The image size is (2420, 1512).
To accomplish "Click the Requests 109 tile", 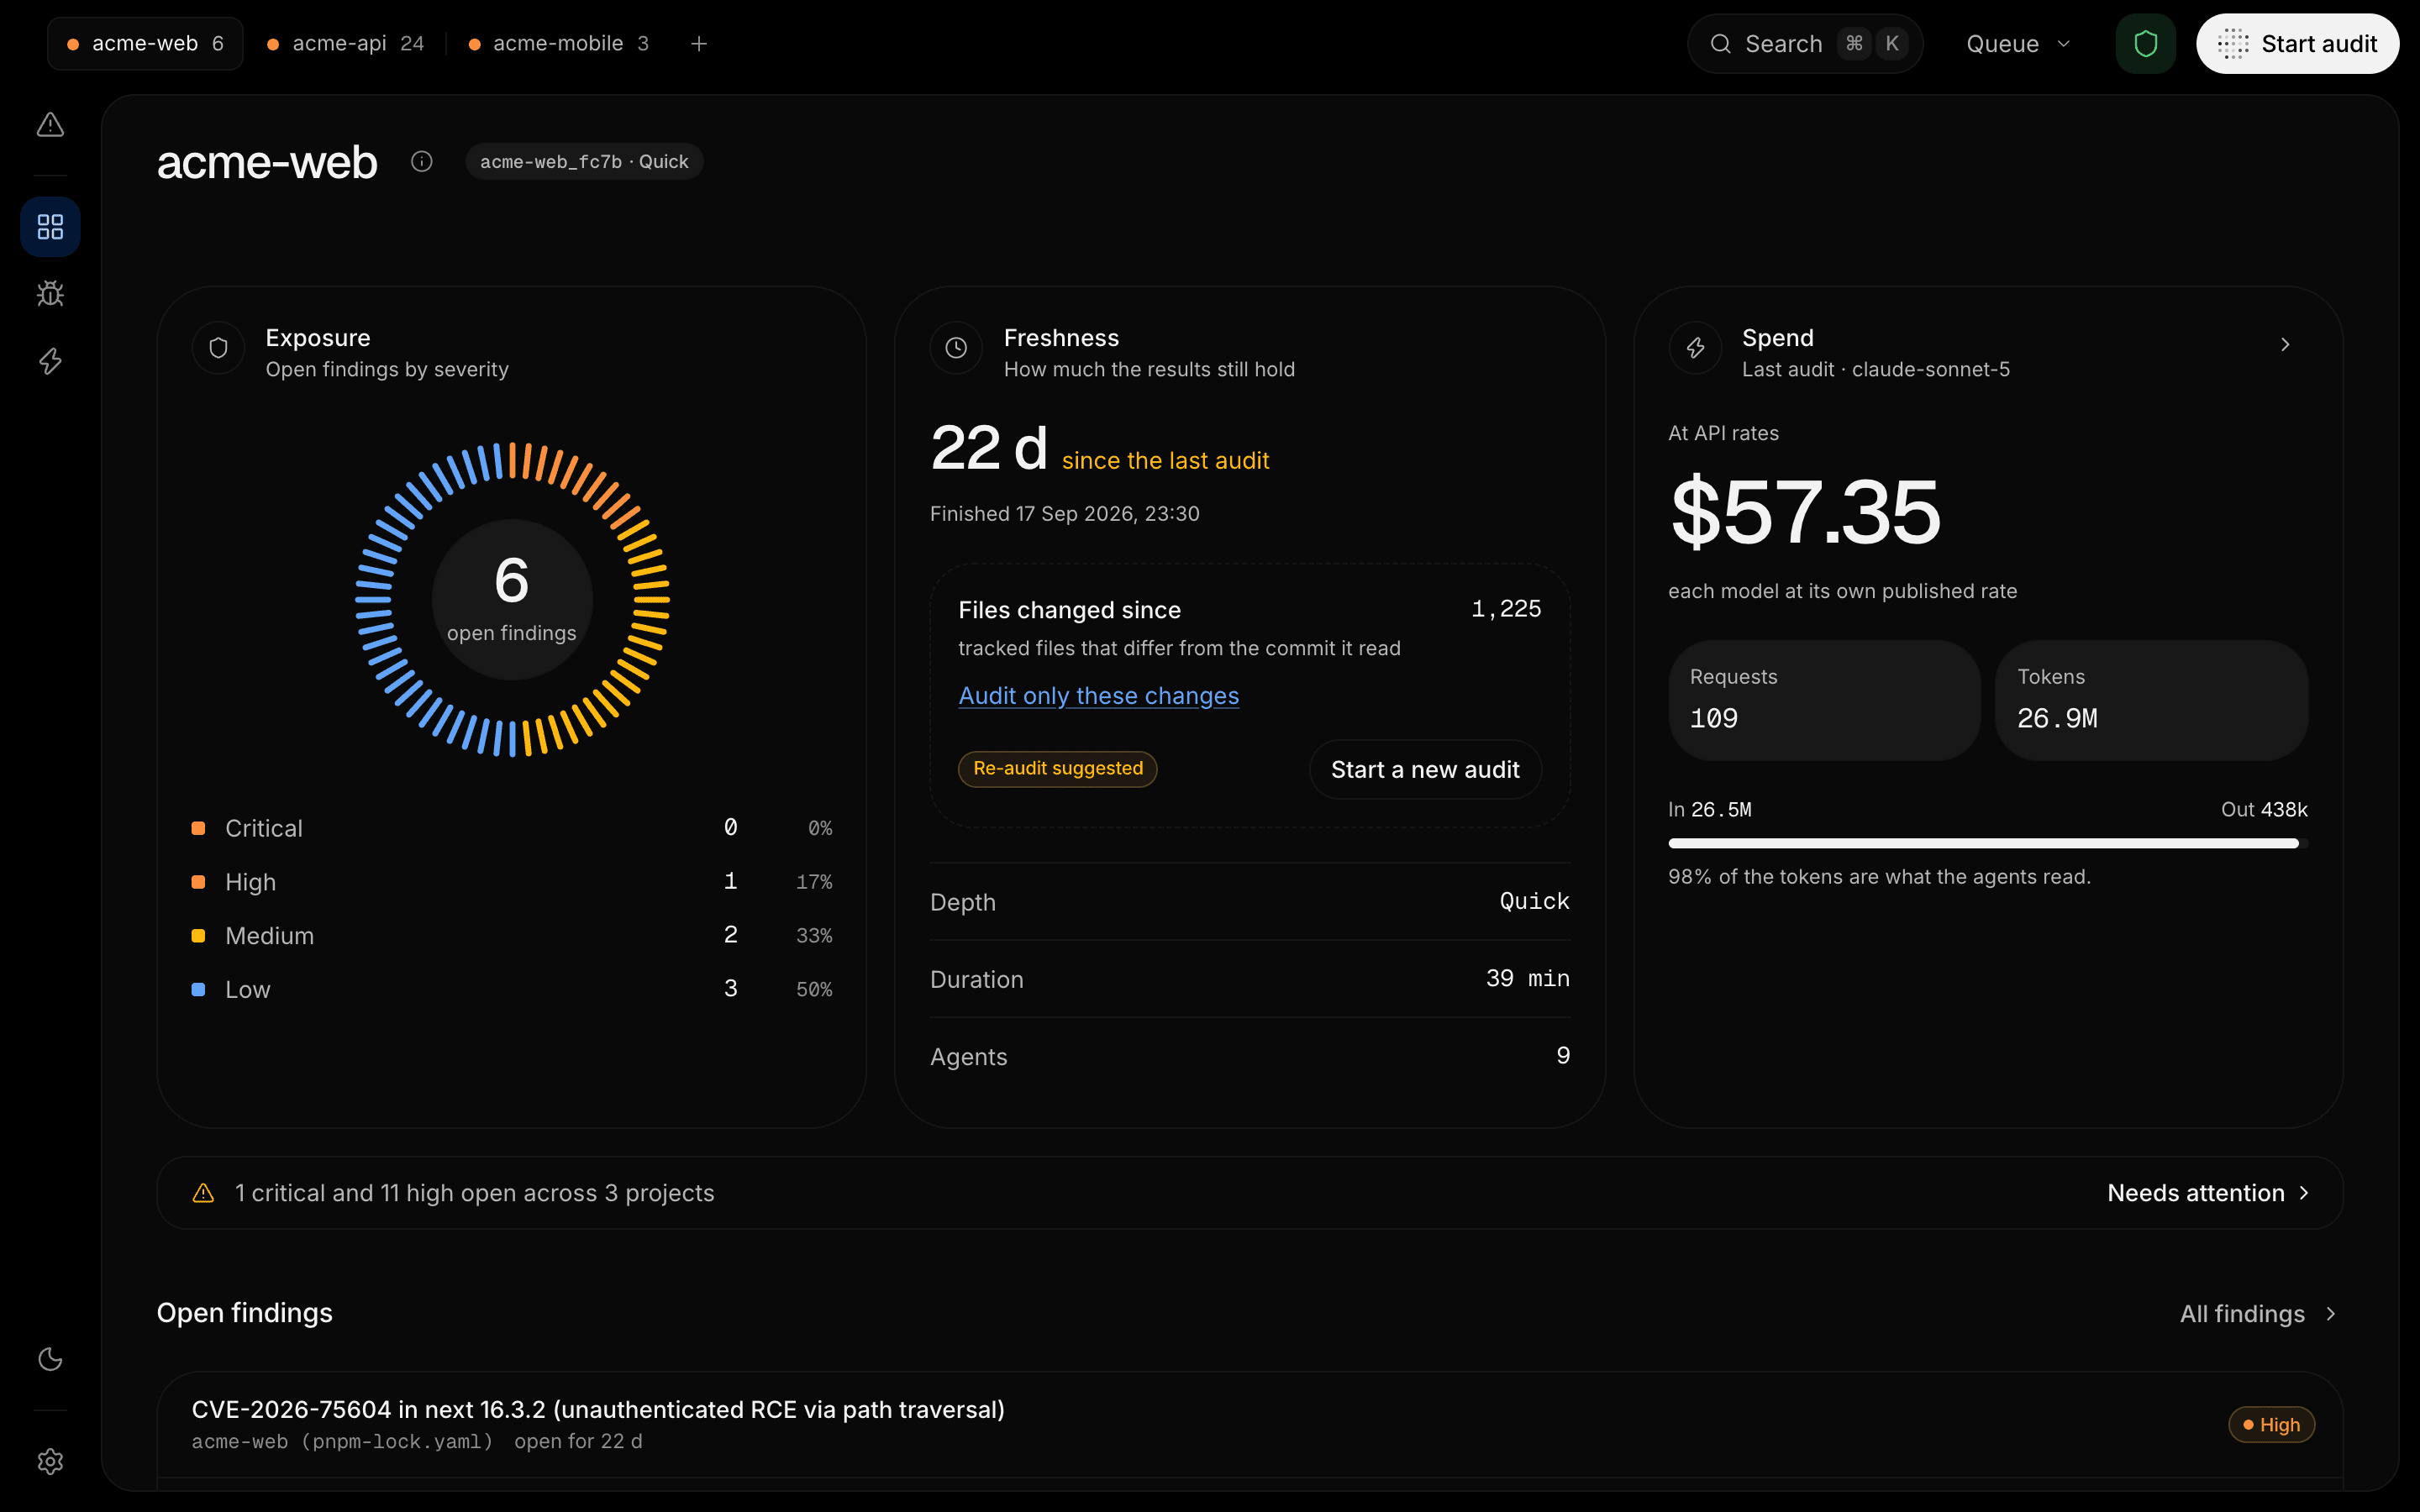I will tap(1824, 700).
